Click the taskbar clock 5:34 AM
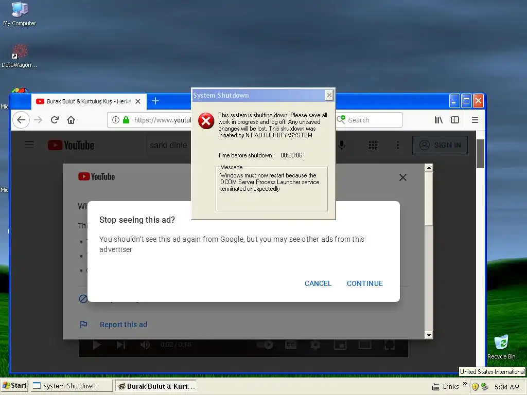 pos(507,387)
